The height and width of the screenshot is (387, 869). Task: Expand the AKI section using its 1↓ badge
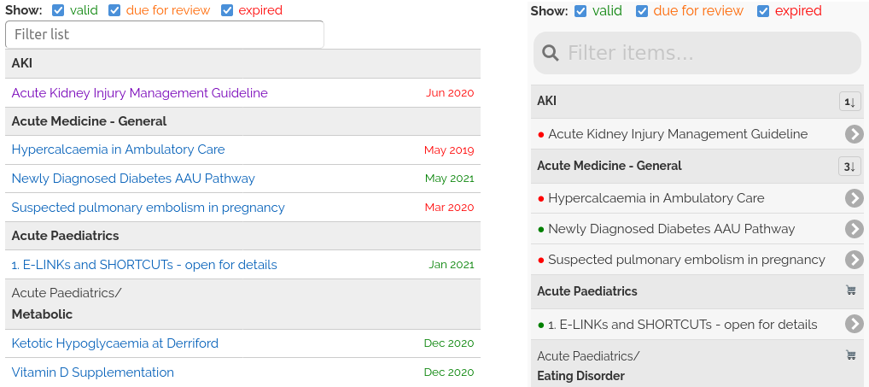click(x=849, y=102)
